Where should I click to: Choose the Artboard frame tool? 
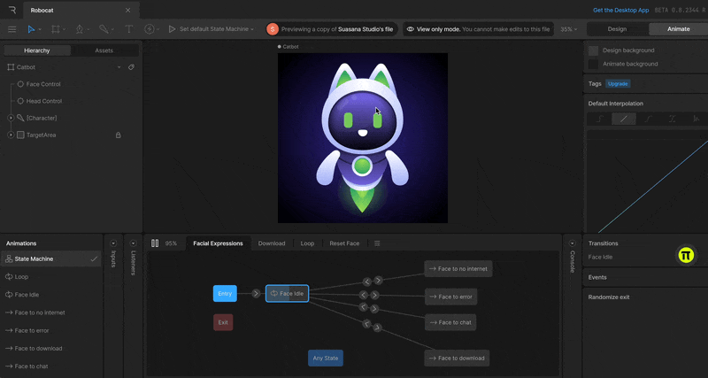[56, 29]
